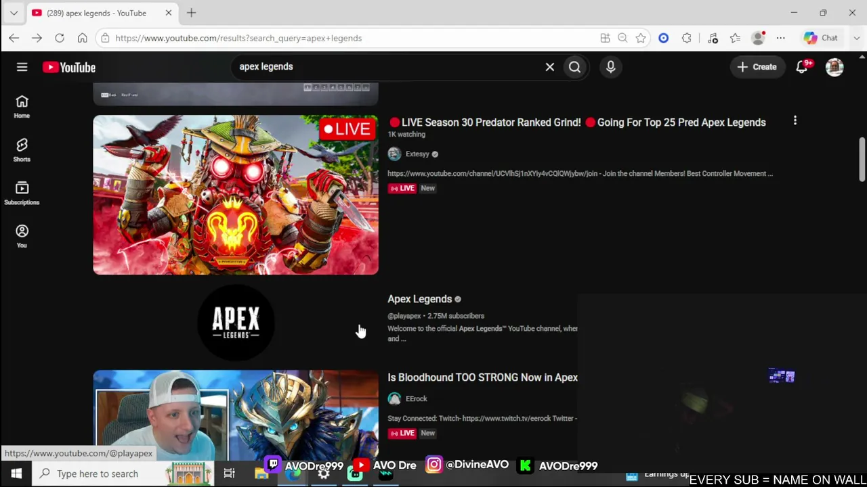This screenshot has height=487, width=867.
Task: Click the page vertical scrollbar thumb
Action: tap(862, 159)
